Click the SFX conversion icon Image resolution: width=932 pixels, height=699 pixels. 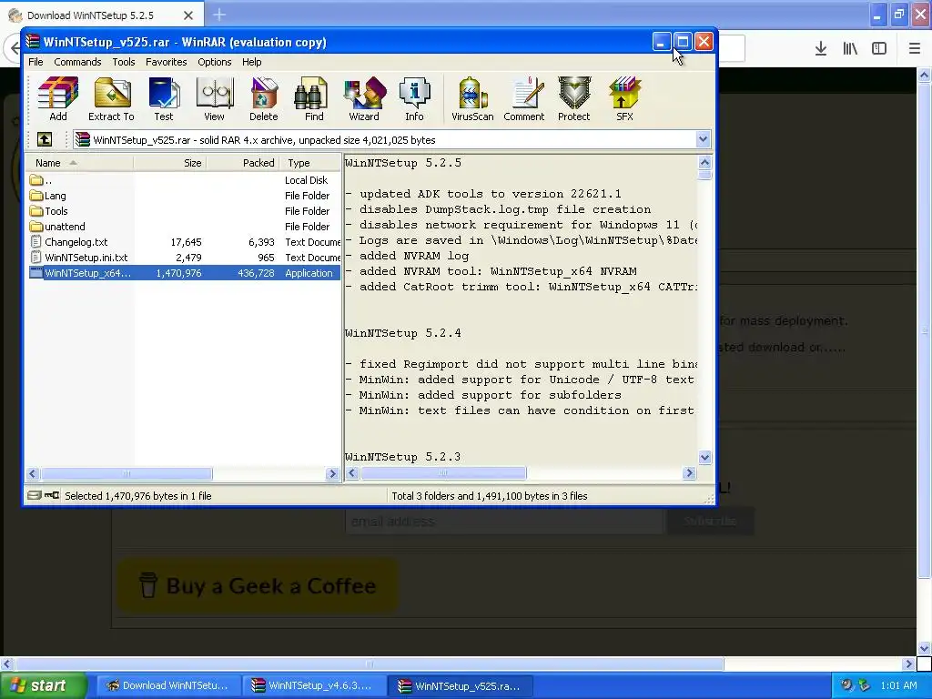click(x=624, y=98)
